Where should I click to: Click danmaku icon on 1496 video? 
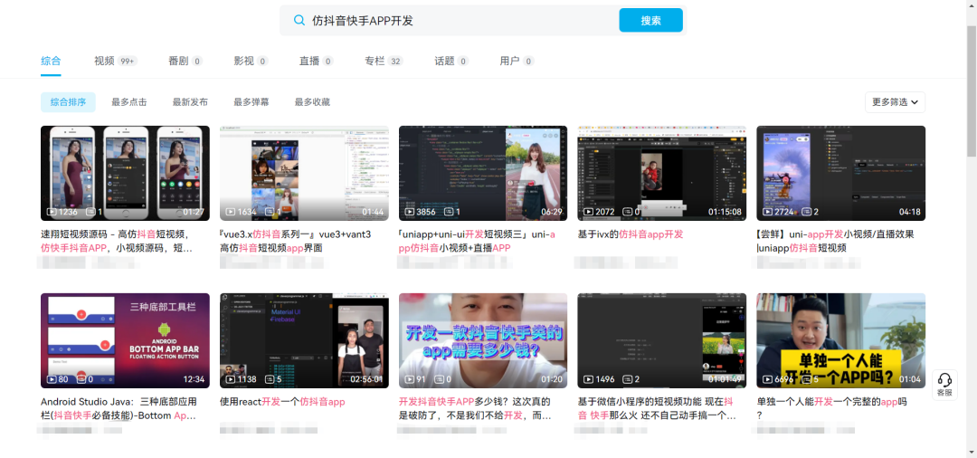627,379
